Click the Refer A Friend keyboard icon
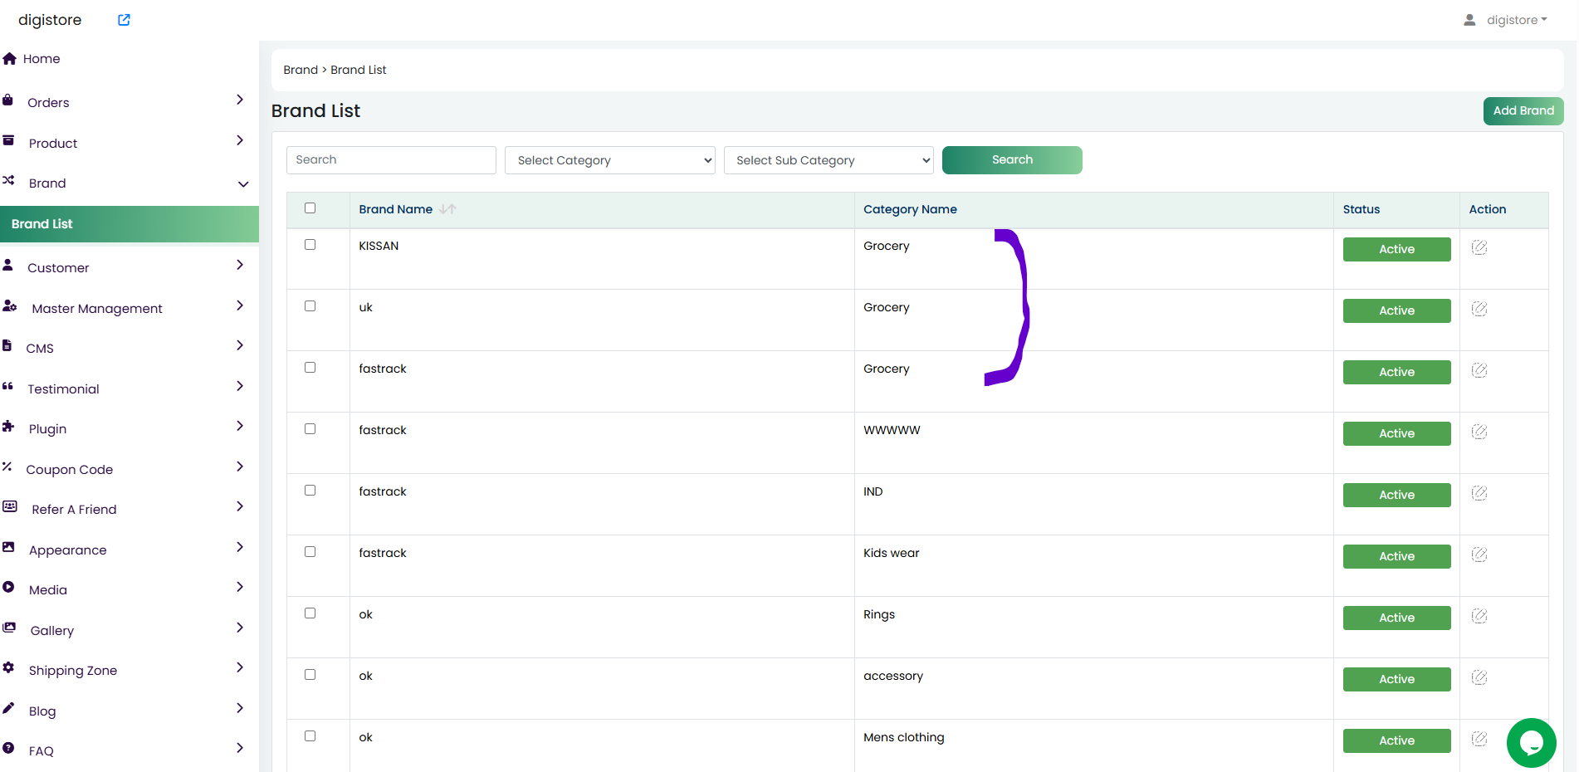This screenshot has height=772, width=1579. click(10, 506)
